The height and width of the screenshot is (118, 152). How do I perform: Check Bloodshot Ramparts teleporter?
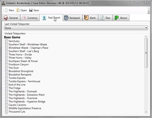pyautogui.click(x=6, y=74)
